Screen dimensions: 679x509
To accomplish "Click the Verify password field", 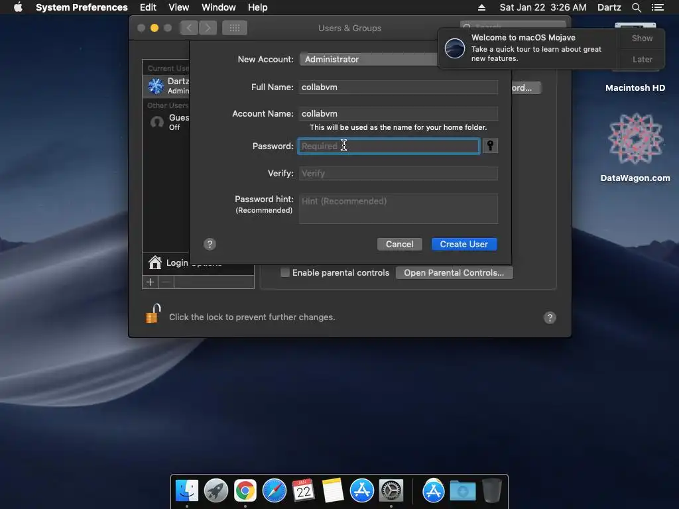I will [398, 173].
